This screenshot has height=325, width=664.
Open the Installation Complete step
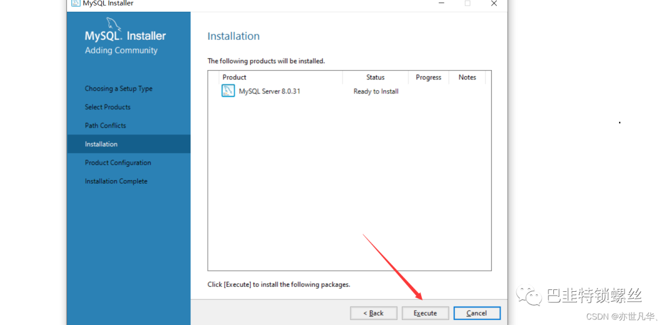116,181
